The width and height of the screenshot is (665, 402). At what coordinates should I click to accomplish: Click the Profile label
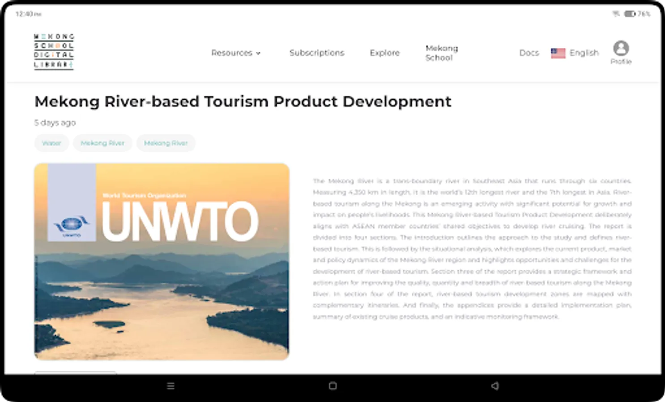(x=621, y=62)
